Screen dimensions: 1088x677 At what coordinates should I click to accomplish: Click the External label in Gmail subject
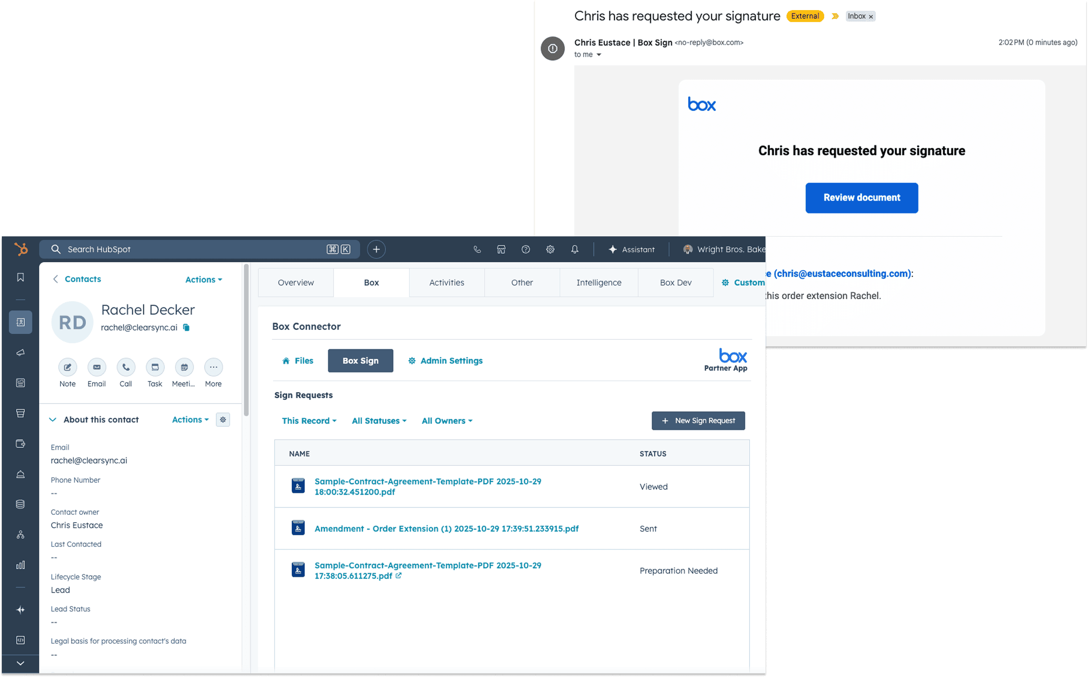(805, 16)
